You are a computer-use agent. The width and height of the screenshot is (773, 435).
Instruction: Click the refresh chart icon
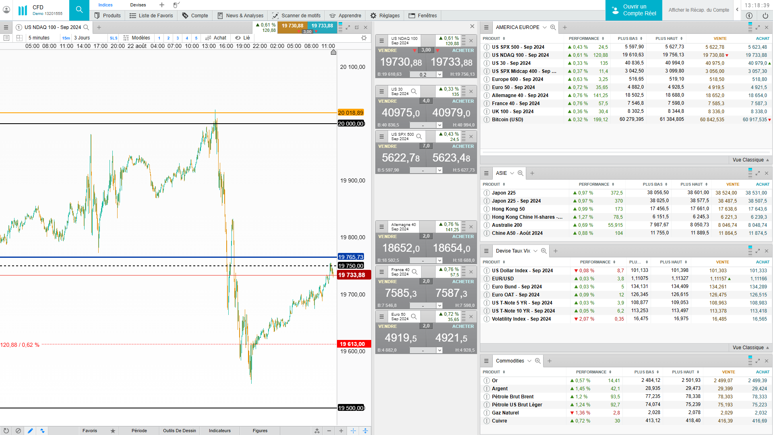pyautogui.click(x=6, y=431)
